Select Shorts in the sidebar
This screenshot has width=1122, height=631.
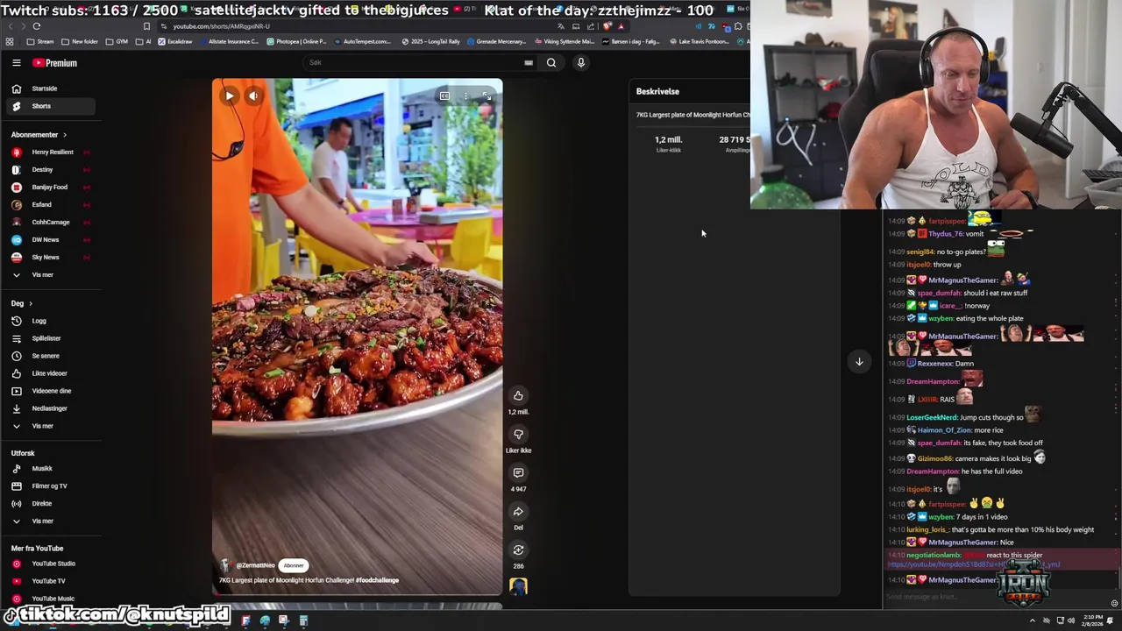pos(49,106)
